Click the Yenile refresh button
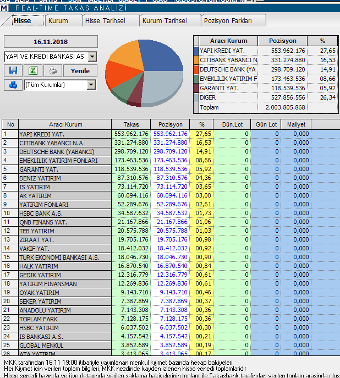The image size is (340, 378). click(80, 70)
